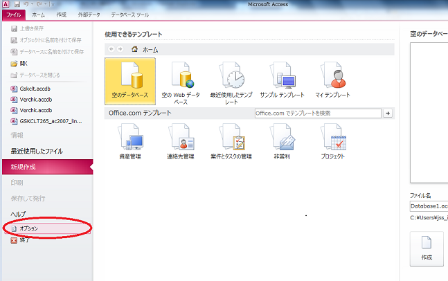Click データベースを閉じる
This screenshot has width=448, height=281.
click(x=35, y=75)
